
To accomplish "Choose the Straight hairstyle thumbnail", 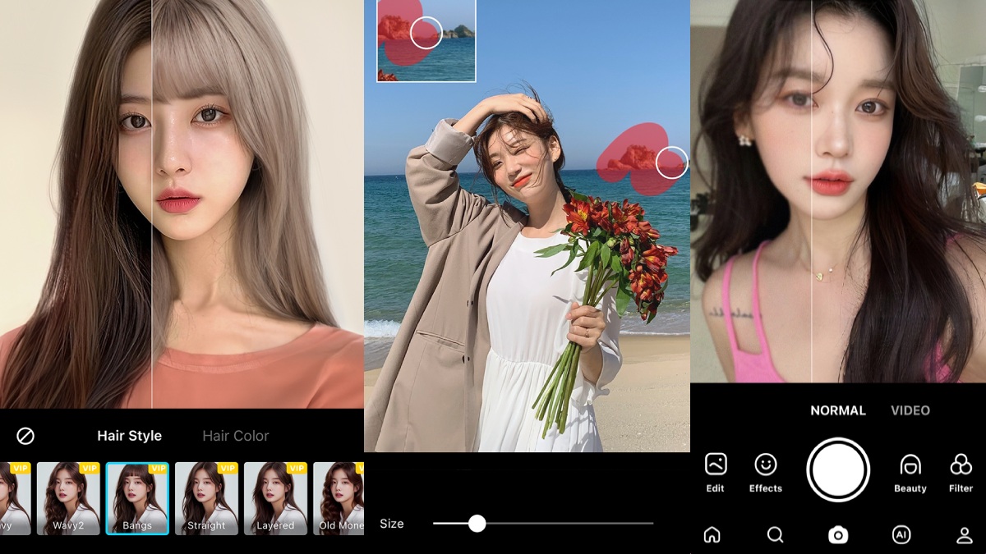I will 206,498.
